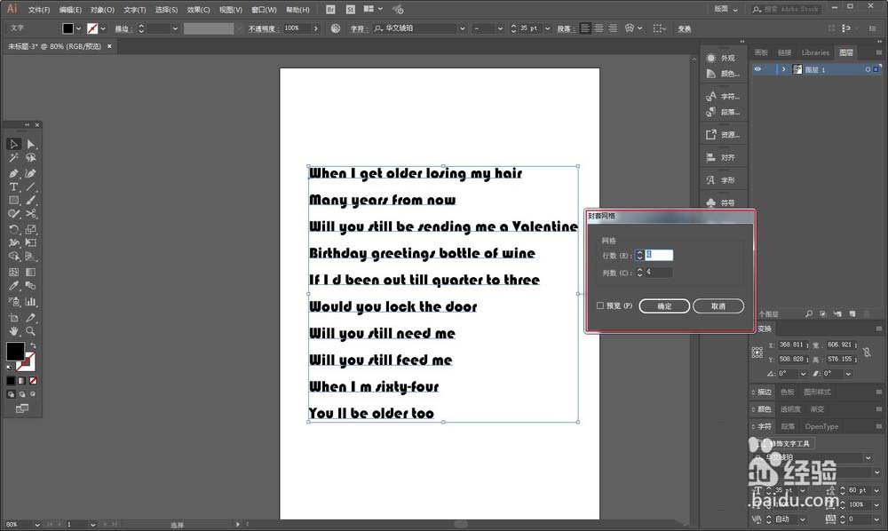Viewport: 888px width, 531px height.
Task: Select the Column Graph tool
Action: tap(30, 302)
